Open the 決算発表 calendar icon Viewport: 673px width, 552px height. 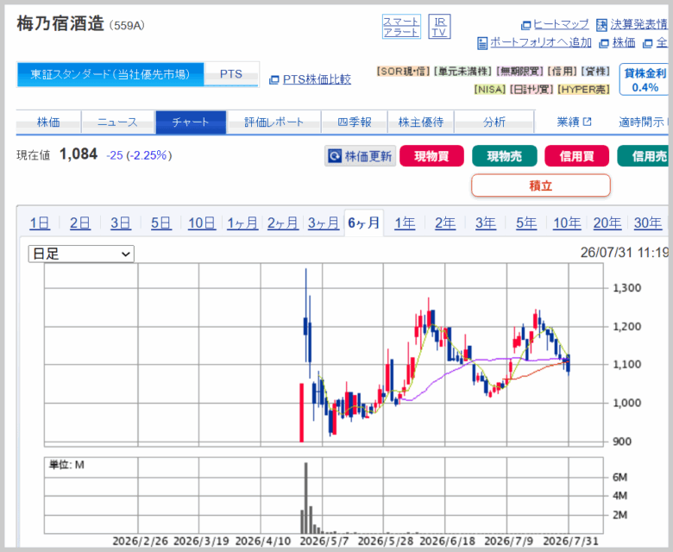tap(601, 25)
